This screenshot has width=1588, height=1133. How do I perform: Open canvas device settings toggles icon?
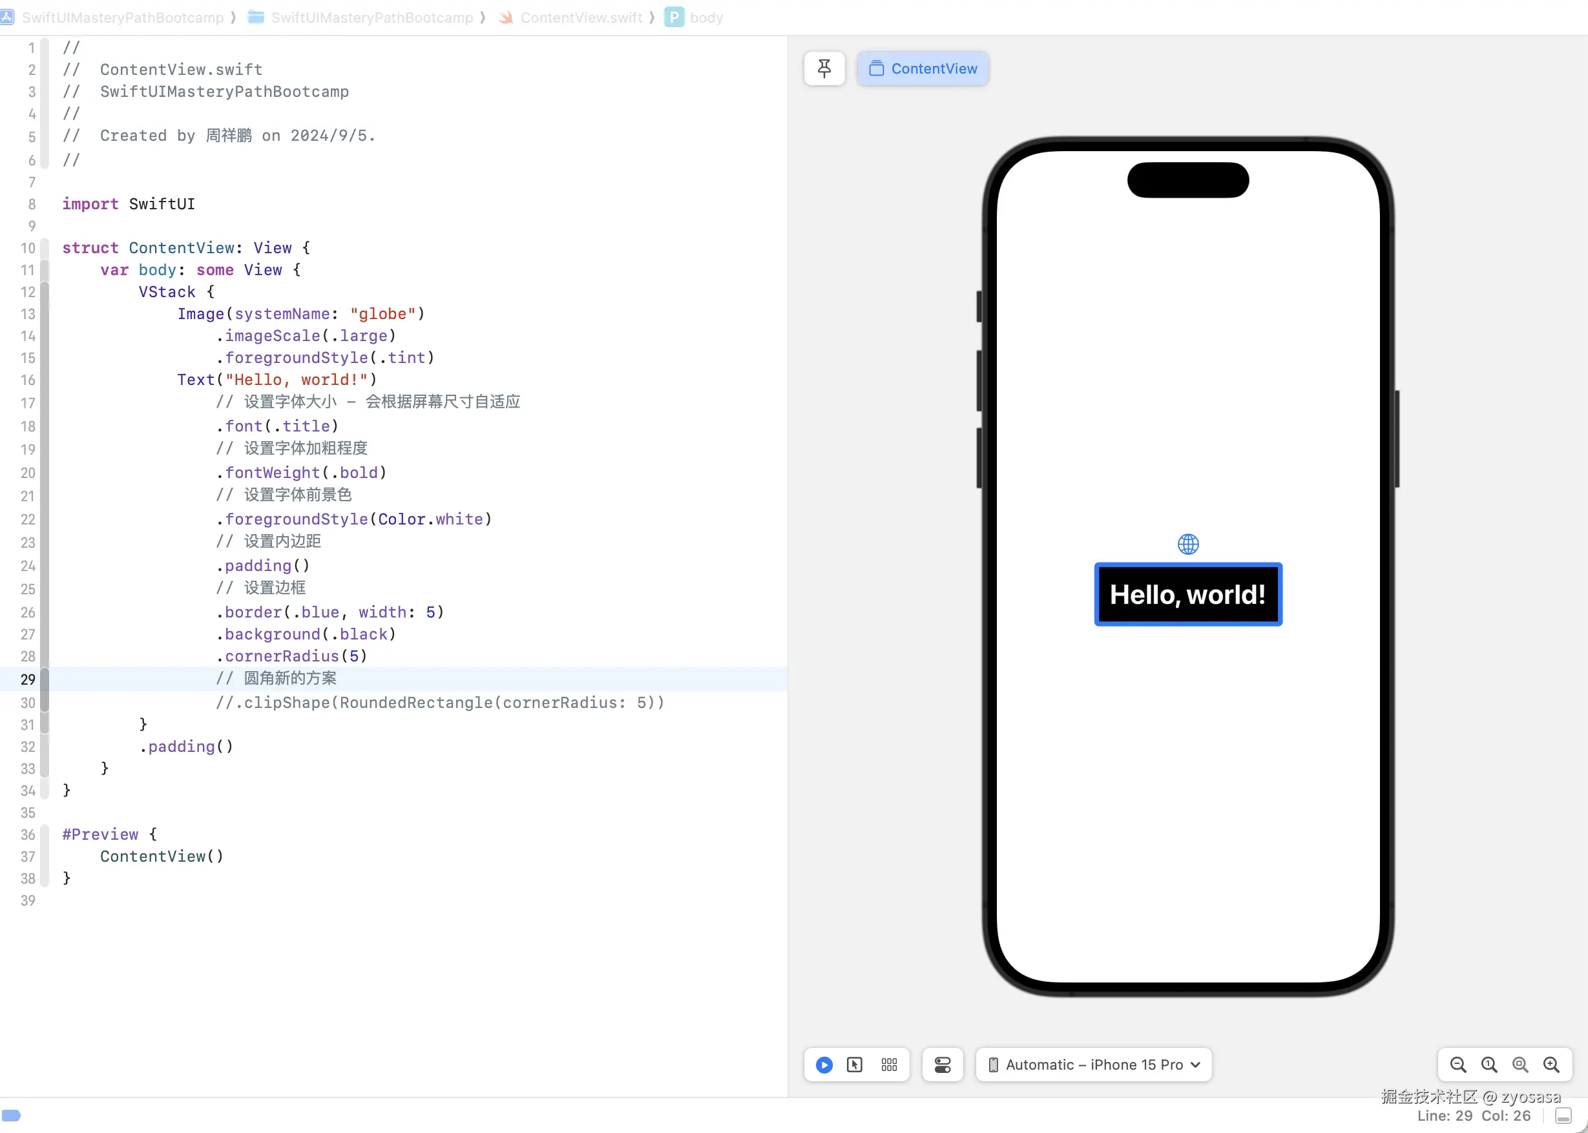tap(943, 1065)
